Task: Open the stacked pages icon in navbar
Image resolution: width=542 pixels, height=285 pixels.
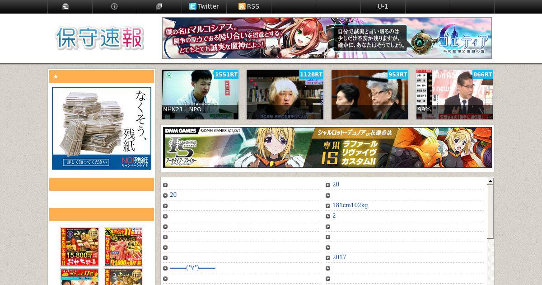Action: click(x=159, y=6)
